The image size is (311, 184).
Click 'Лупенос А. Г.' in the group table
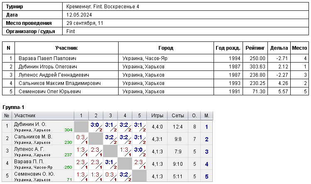29,149
